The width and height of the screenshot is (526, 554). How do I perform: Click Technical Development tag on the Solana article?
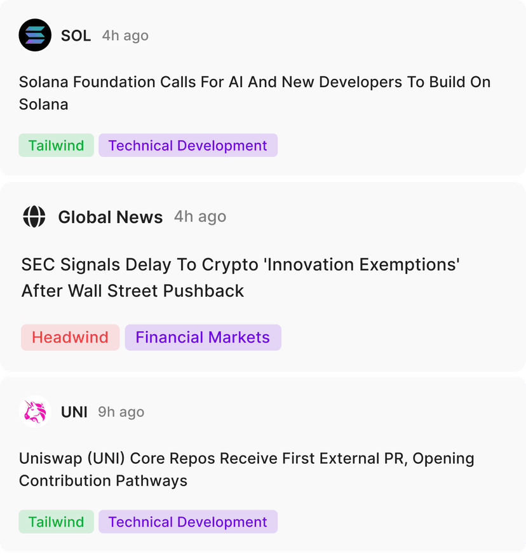coord(187,145)
